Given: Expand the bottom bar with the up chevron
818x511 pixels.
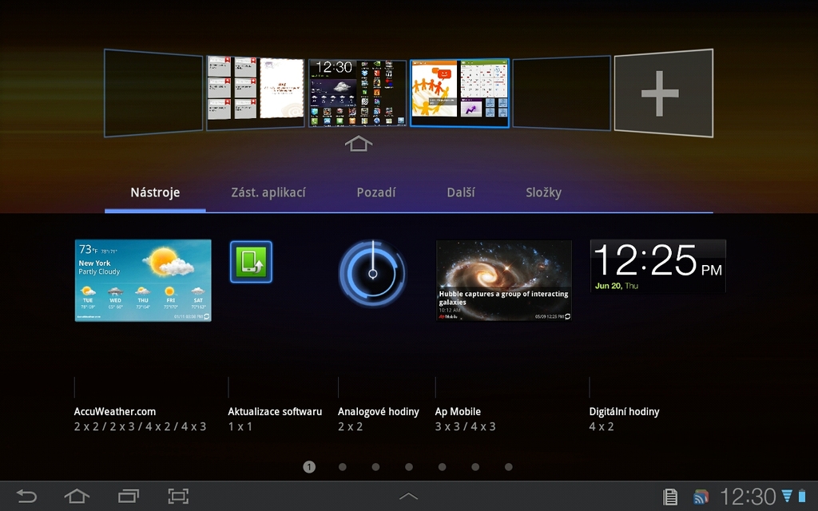Looking at the screenshot, I should 408,496.
